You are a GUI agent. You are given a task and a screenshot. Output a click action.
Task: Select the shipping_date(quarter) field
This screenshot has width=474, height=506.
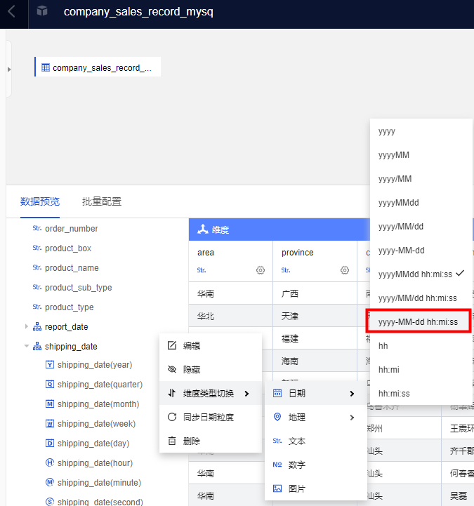tap(99, 385)
